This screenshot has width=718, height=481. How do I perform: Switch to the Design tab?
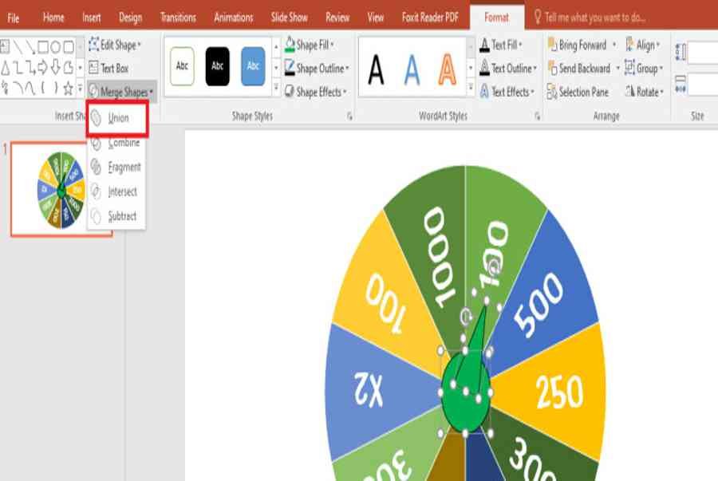point(130,18)
